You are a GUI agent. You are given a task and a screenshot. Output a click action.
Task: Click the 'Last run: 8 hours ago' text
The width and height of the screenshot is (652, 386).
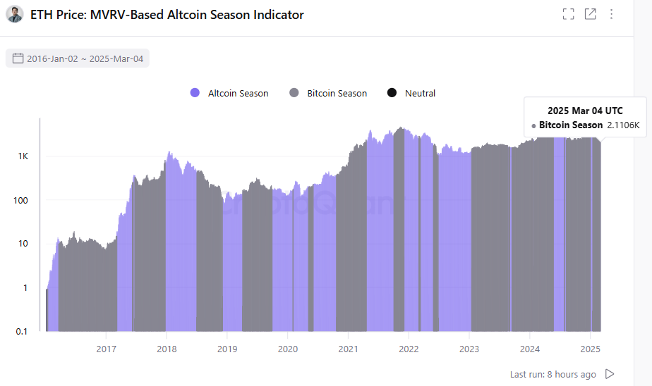553,374
